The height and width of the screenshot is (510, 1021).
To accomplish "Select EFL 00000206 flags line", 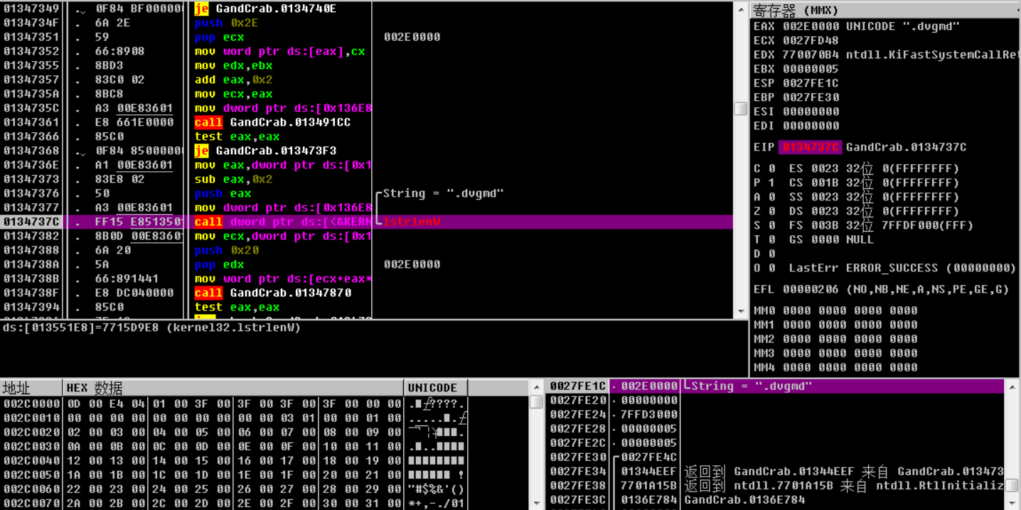I will point(882,289).
